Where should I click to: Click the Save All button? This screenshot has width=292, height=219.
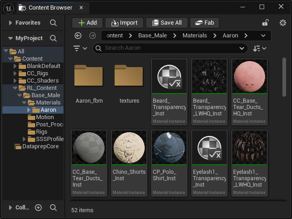[167, 23]
